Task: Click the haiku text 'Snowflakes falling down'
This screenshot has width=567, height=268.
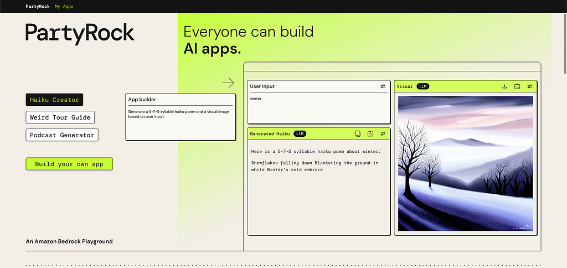Action: pyautogui.click(x=282, y=163)
